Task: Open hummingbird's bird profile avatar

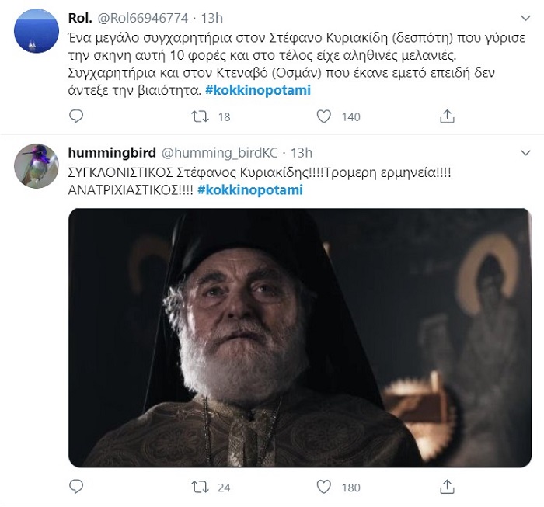Action: pos(36,165)
